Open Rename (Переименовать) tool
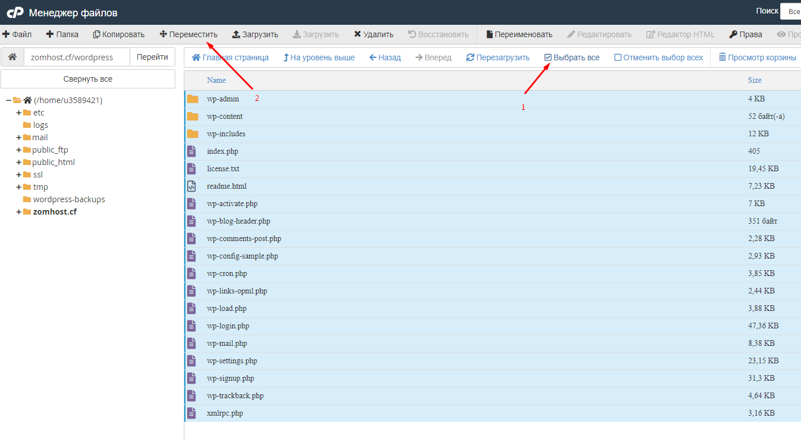The image size is (801, 441). click(519, 34)
